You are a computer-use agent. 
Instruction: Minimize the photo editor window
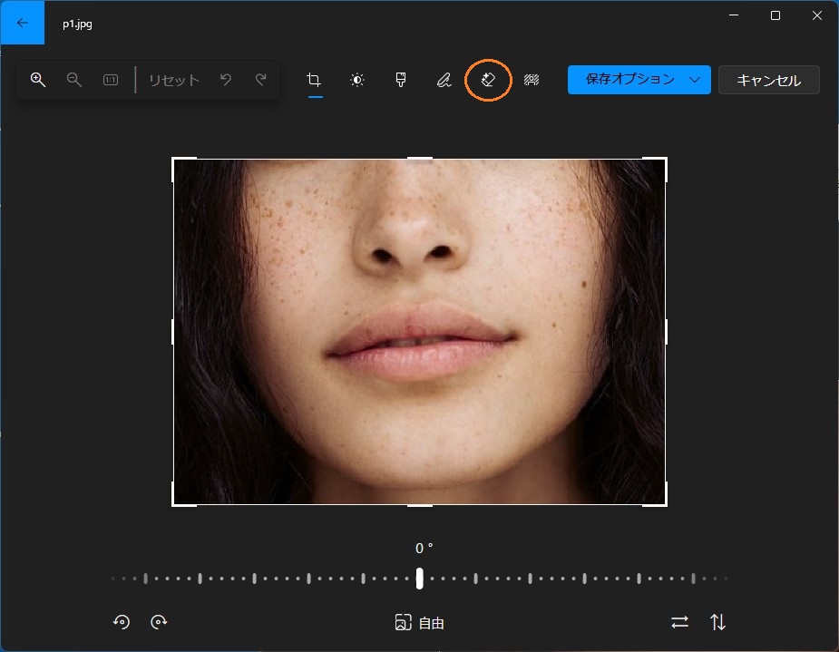tap(734, 15)
